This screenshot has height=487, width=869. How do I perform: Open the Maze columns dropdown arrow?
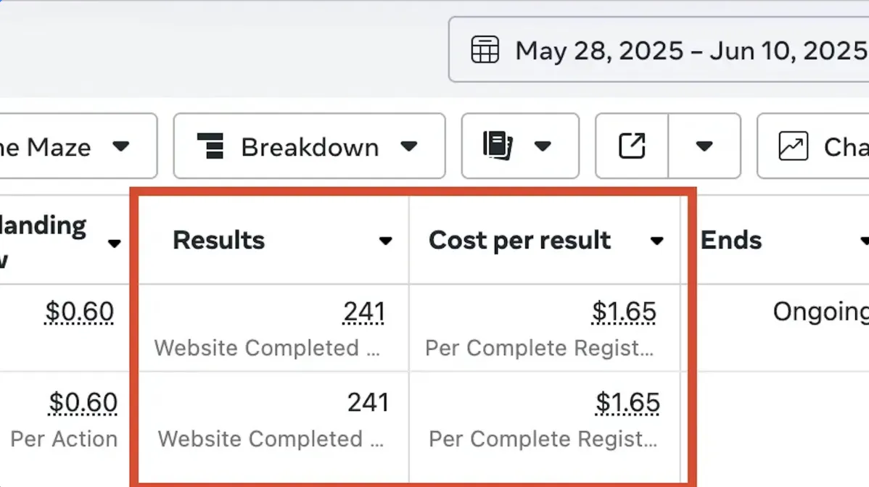pos(120,146)
